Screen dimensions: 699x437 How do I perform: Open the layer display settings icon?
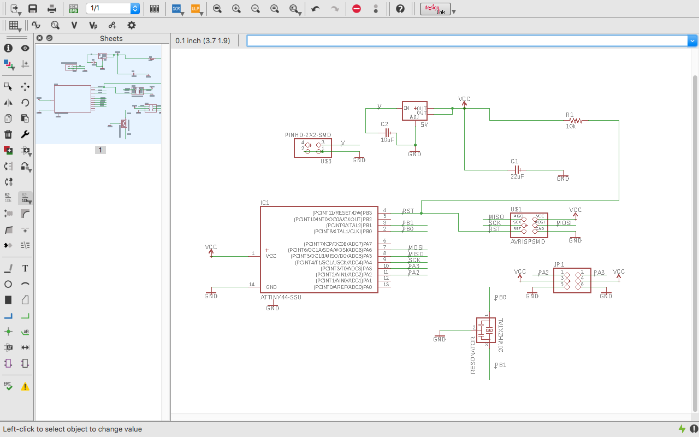click(8, 64)
